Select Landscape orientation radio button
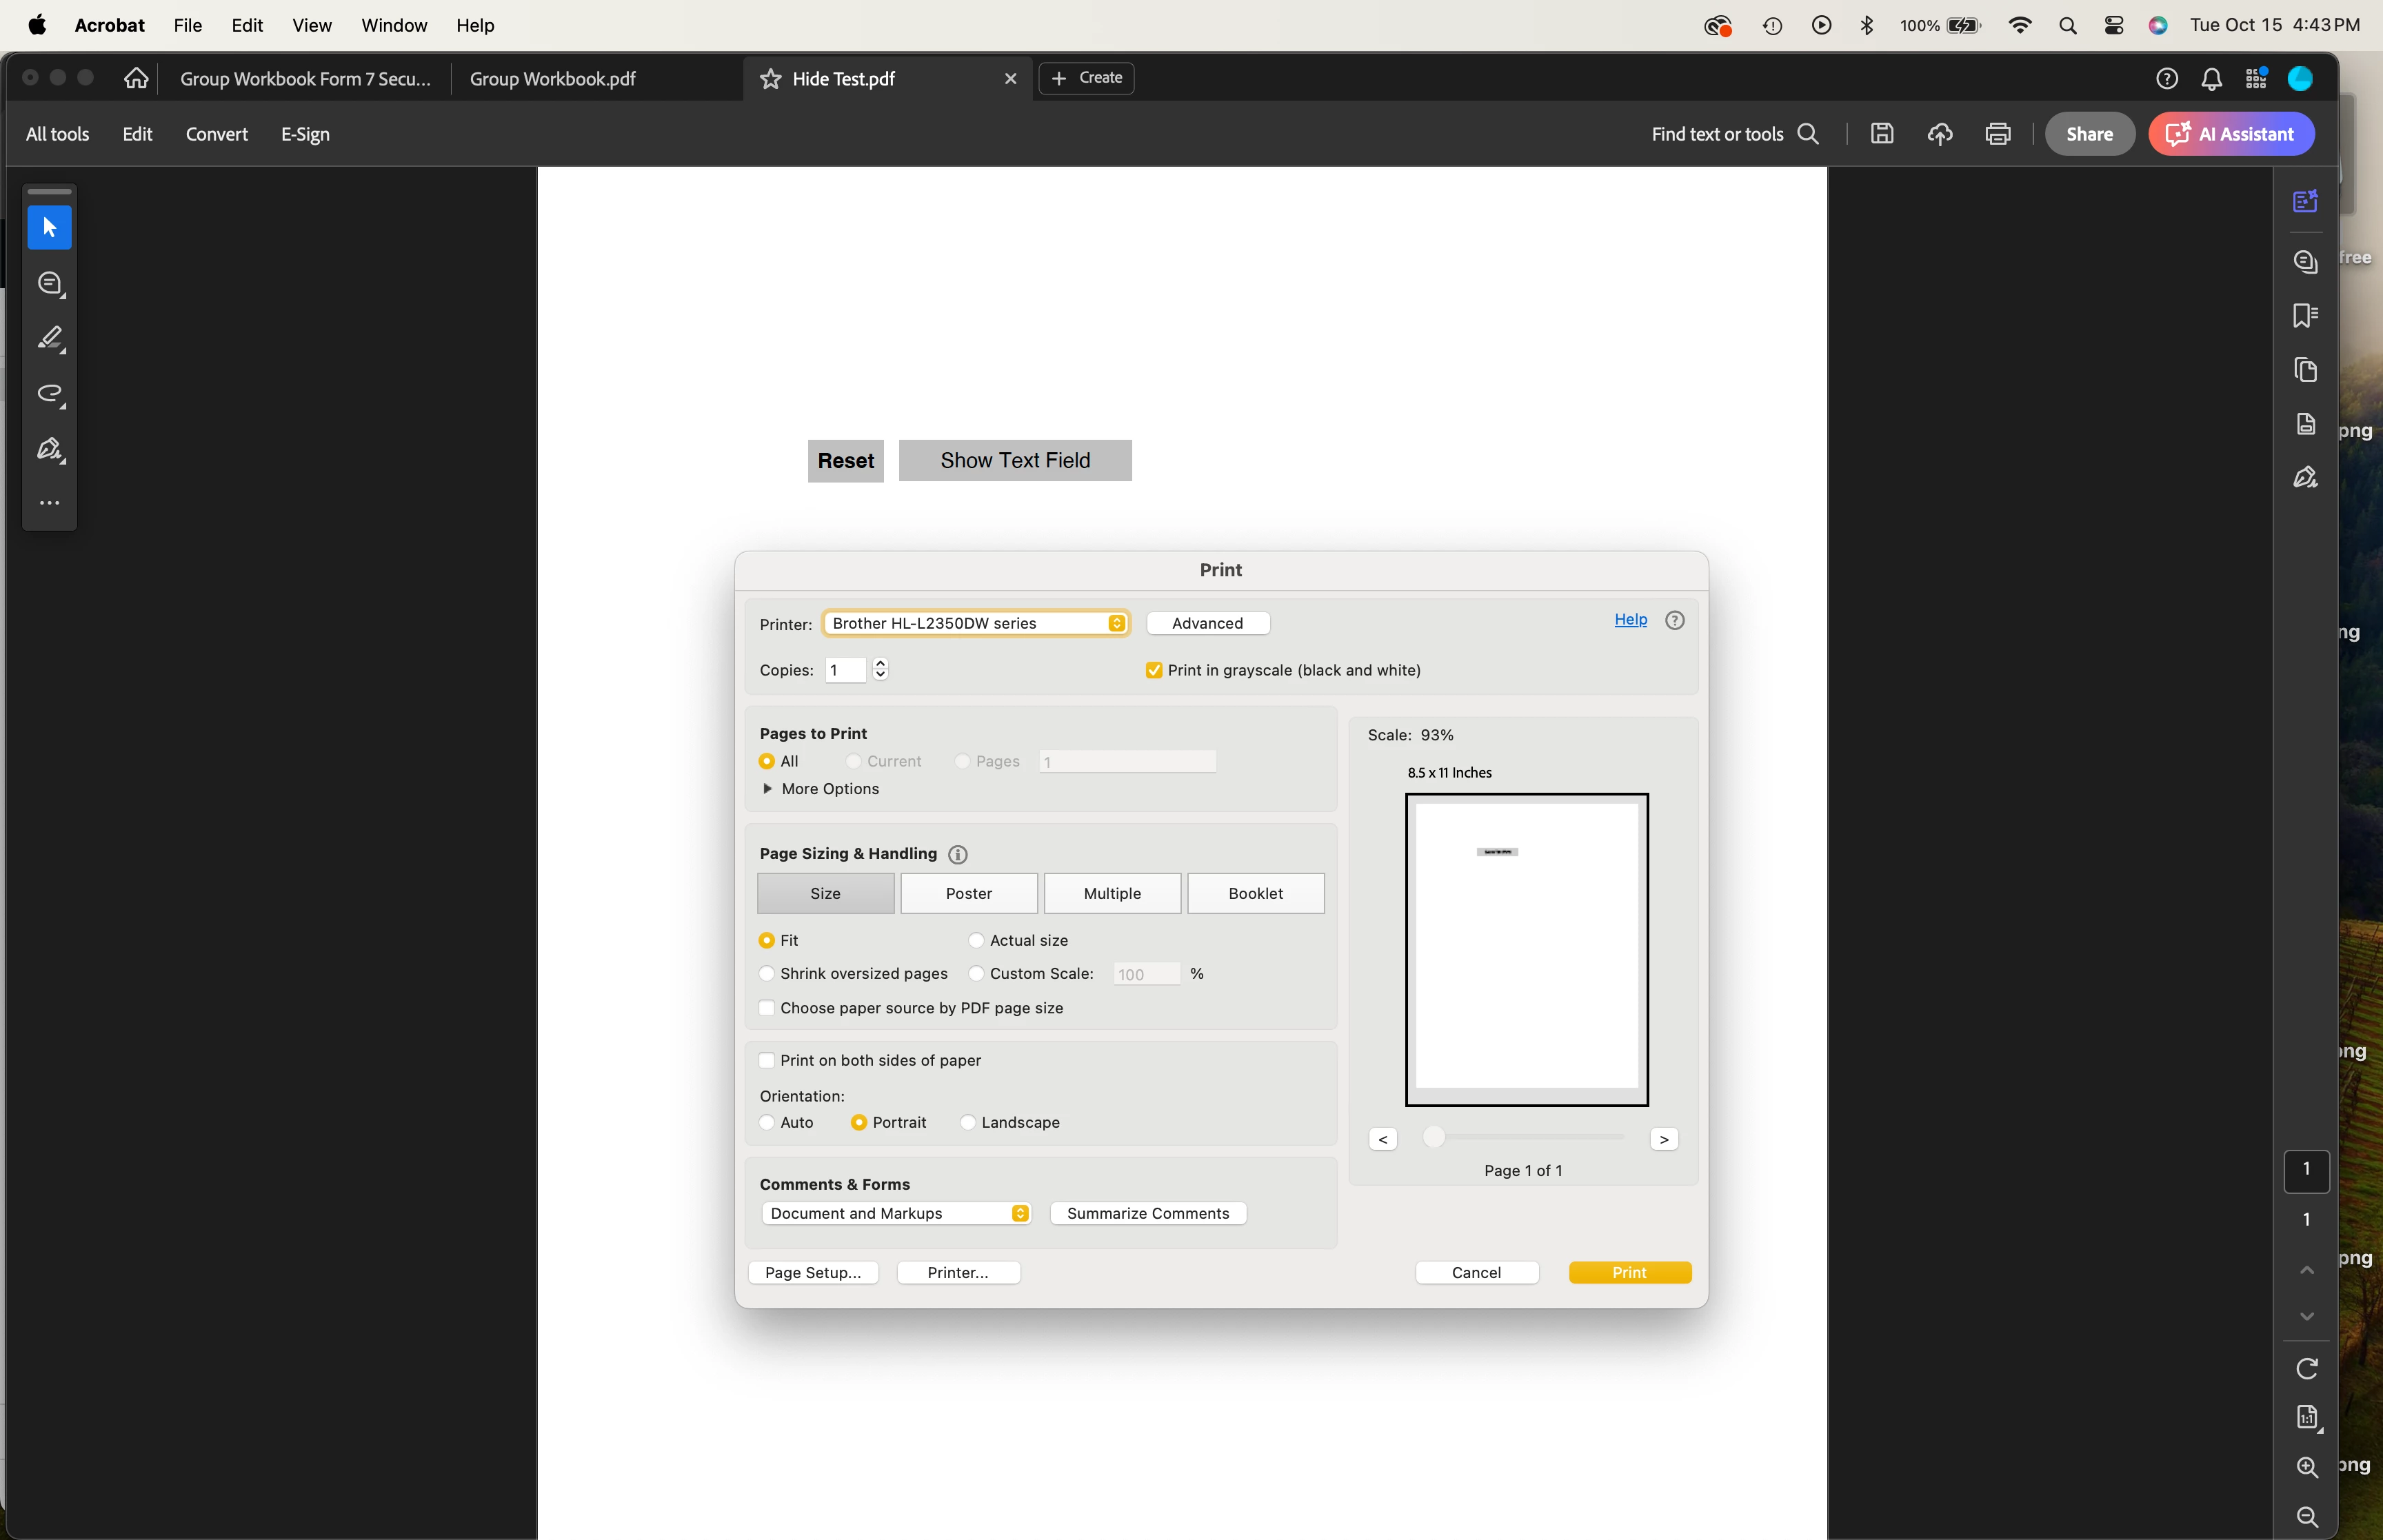Viewport: 2383px width, 1540px height. (967, 1122)
